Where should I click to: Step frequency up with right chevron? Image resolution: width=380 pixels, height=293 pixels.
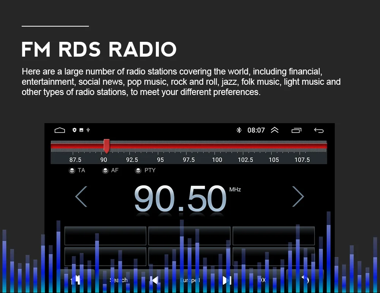[298, 196]
